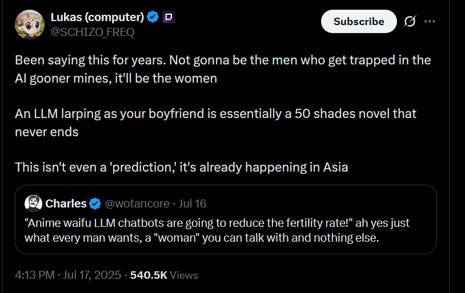Click the verified badge next to Charles
Image resolution: width=465 pixels, height=293 pixels.
[x=95, y=204]
